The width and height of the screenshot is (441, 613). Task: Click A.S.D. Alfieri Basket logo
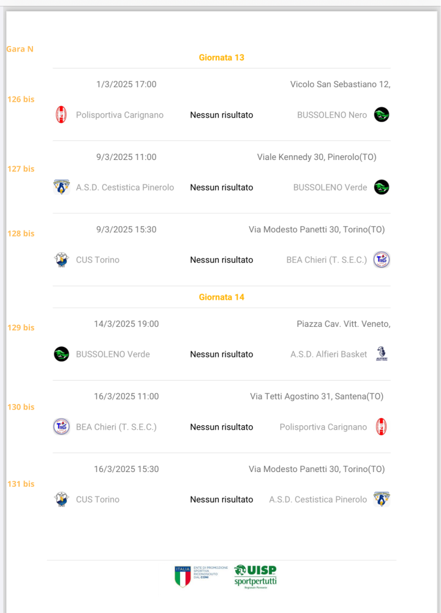tap(381, 354)
